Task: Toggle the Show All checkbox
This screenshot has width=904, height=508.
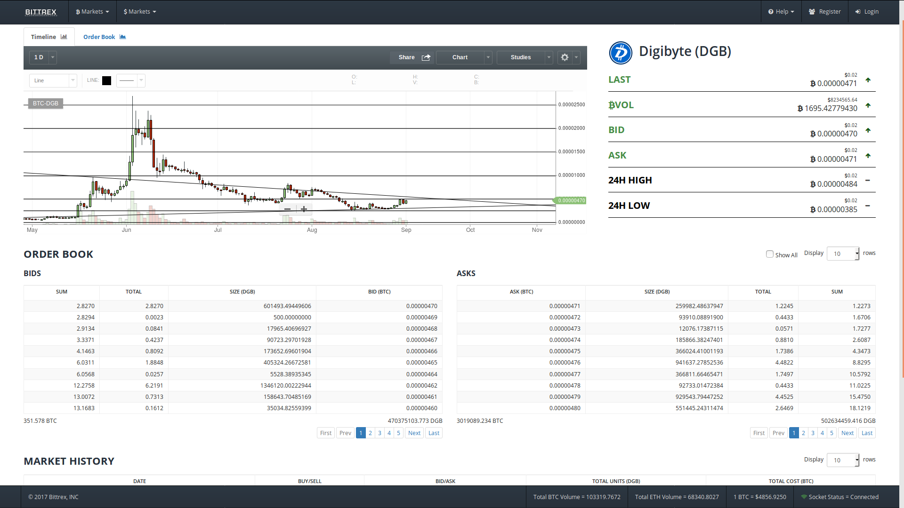Action: (770, 254)
